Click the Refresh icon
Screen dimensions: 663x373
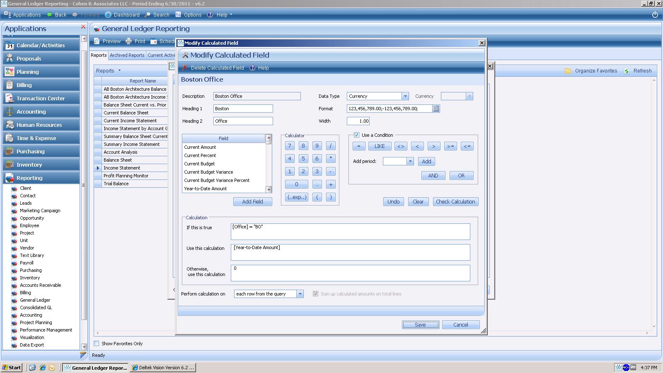point(627,71)
